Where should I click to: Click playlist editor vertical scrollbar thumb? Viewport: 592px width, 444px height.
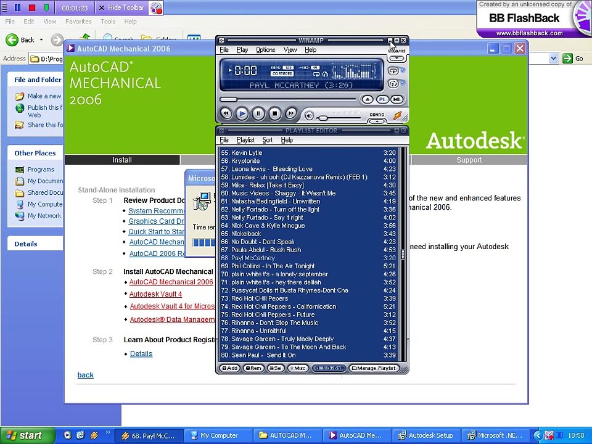tap(403, 255)
